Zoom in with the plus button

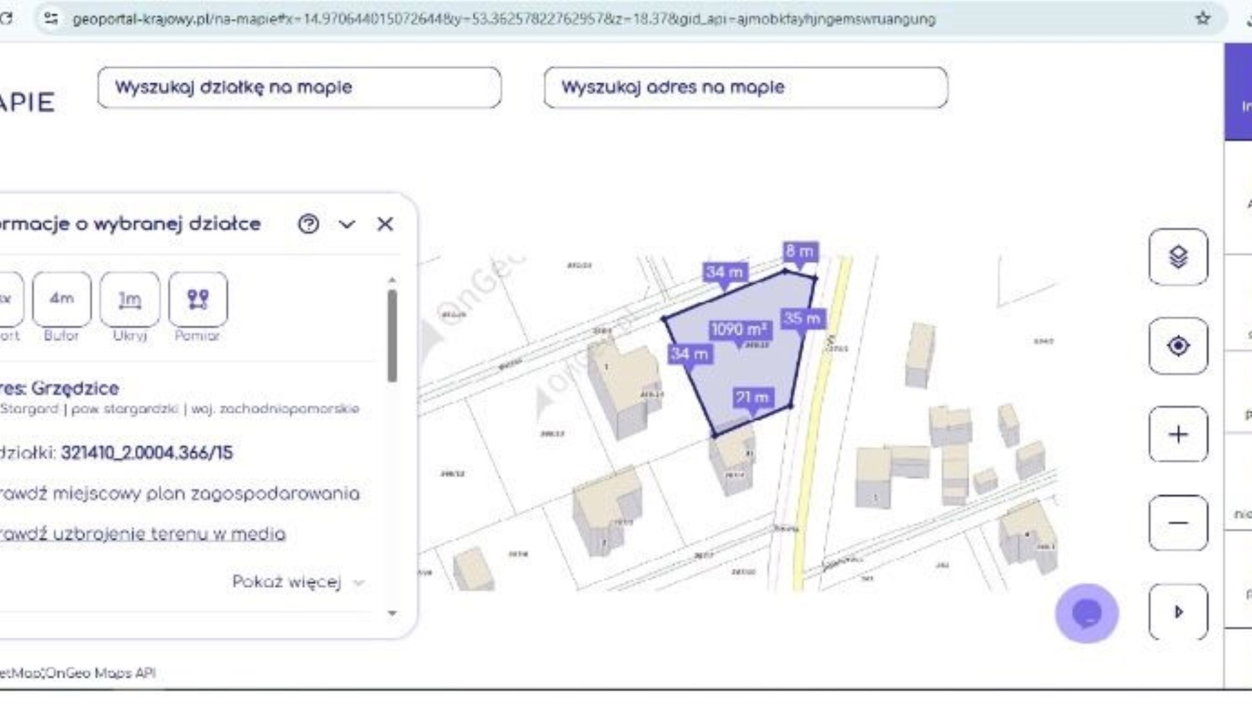click(1178, 435)
